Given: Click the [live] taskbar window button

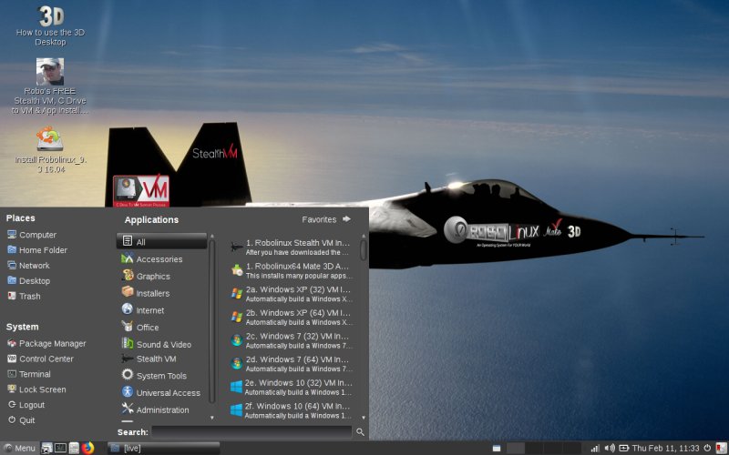Looking at the screenshot, I should [164, 448].
